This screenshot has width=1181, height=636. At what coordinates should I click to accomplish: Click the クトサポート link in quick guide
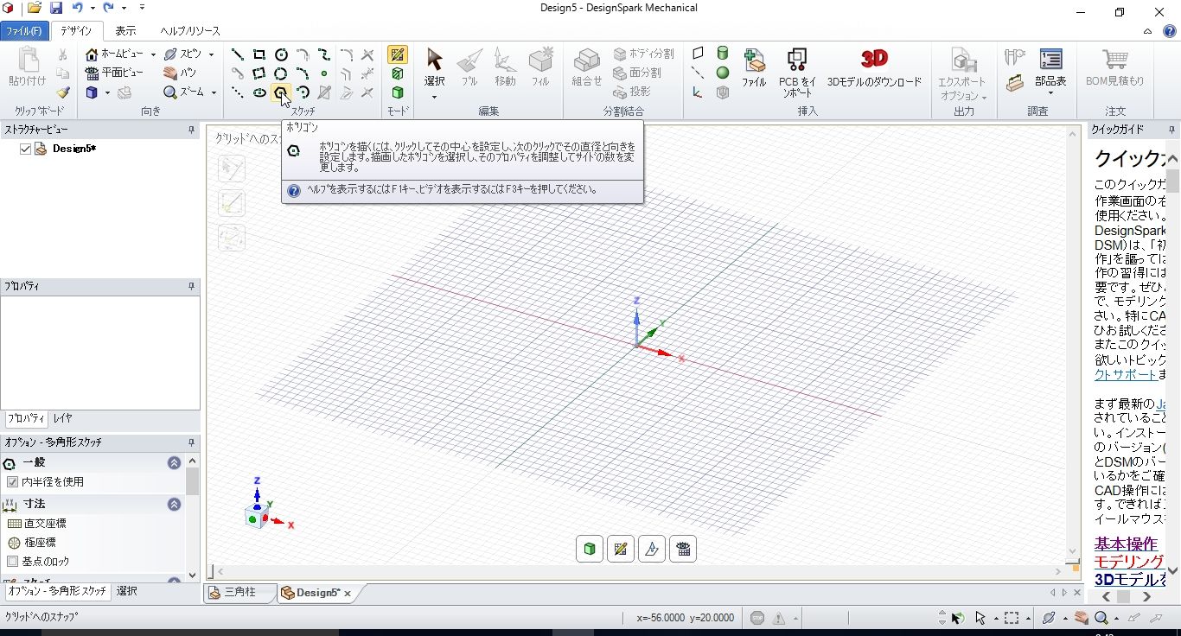click(x=1126, y=374)
